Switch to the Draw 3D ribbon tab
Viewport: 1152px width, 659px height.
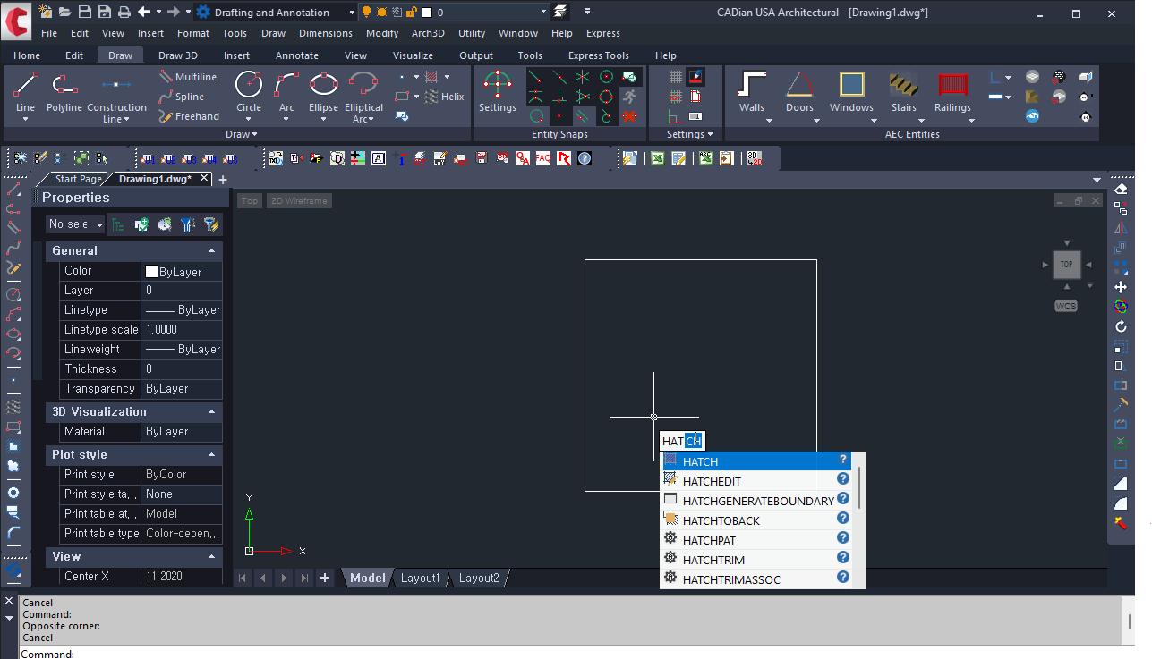click(178, 55)
